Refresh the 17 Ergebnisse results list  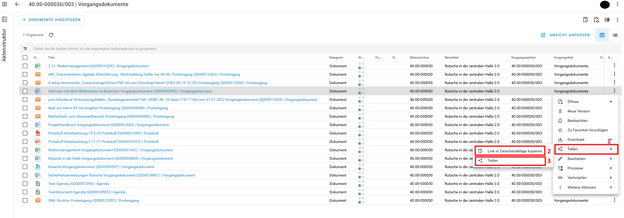pos(51,35)
